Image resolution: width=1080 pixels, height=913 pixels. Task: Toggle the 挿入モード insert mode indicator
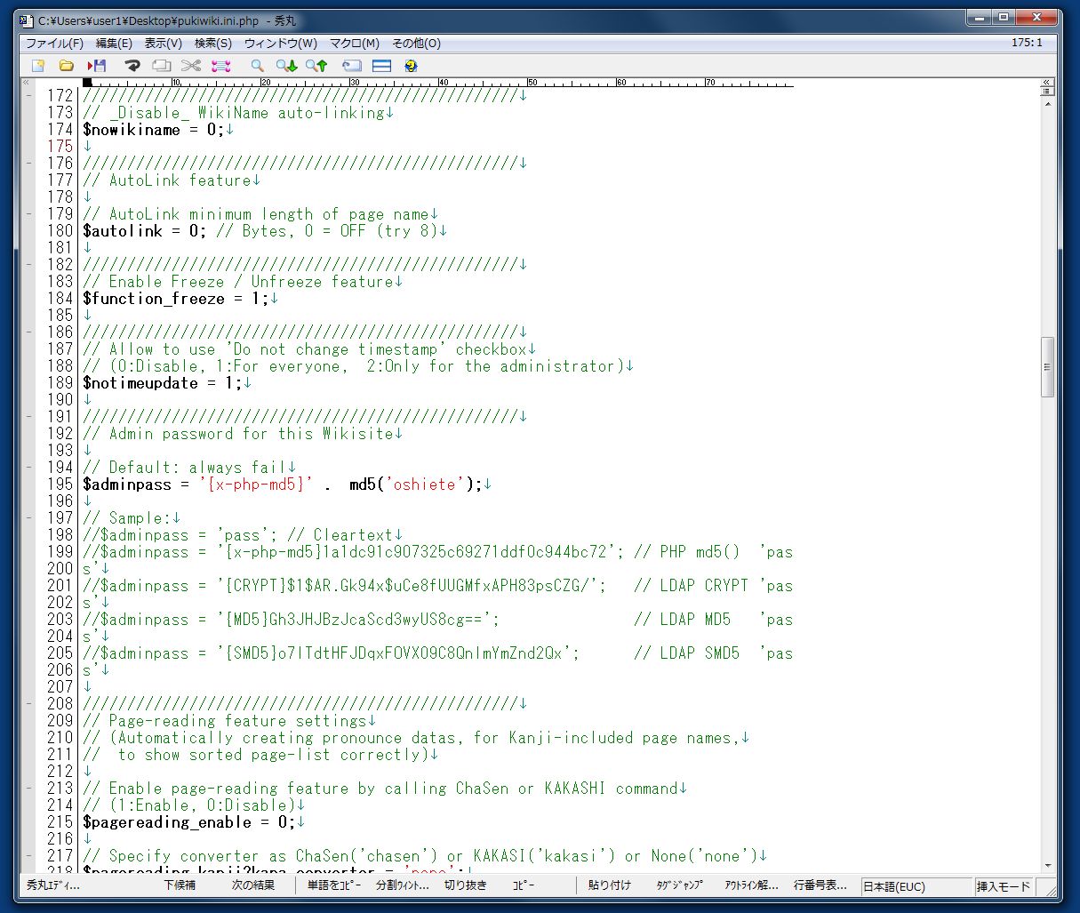[x=1004, y=886]
